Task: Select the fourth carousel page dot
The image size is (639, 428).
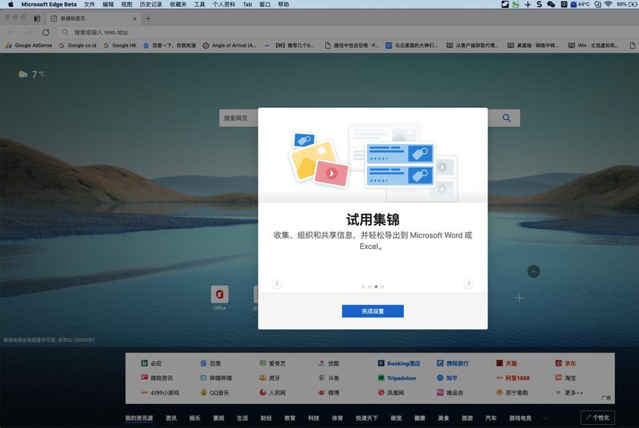Action: click(383, 286)
